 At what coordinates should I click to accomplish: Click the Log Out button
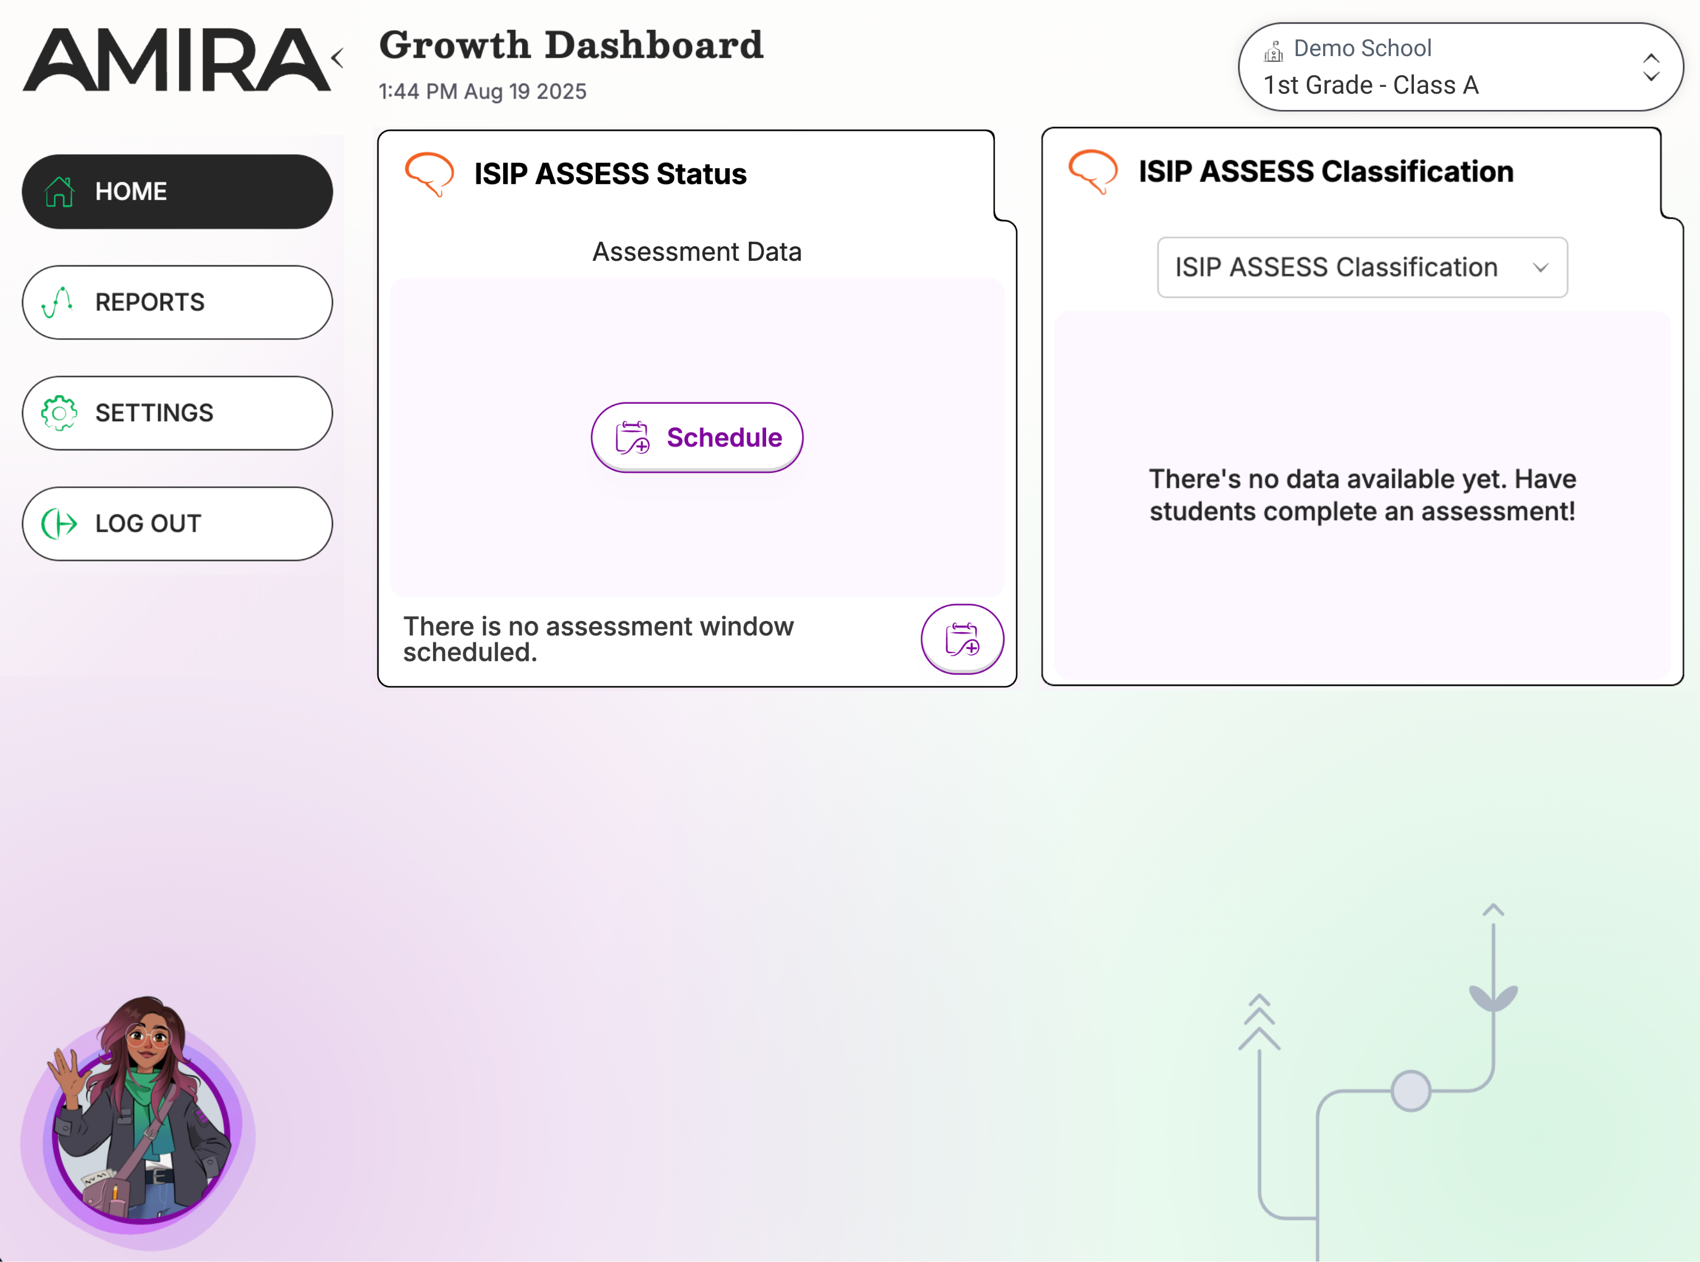(177, 524)
